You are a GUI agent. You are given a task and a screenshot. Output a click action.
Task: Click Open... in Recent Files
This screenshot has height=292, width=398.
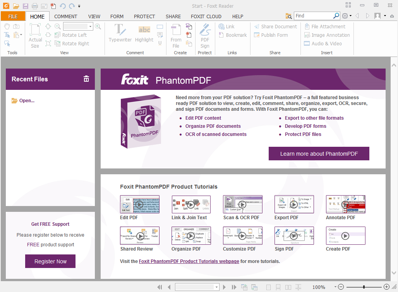(23, 101)
